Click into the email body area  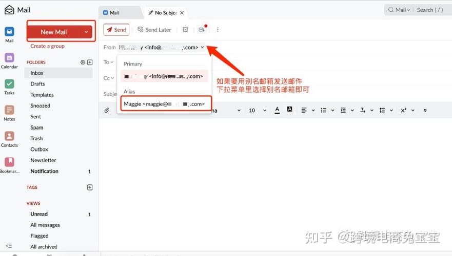click(276, 184)
